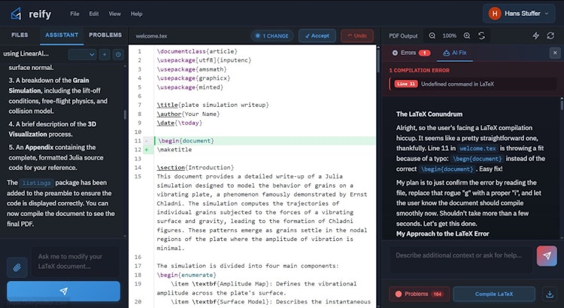Send the assistant message

[x=63, y=291]
